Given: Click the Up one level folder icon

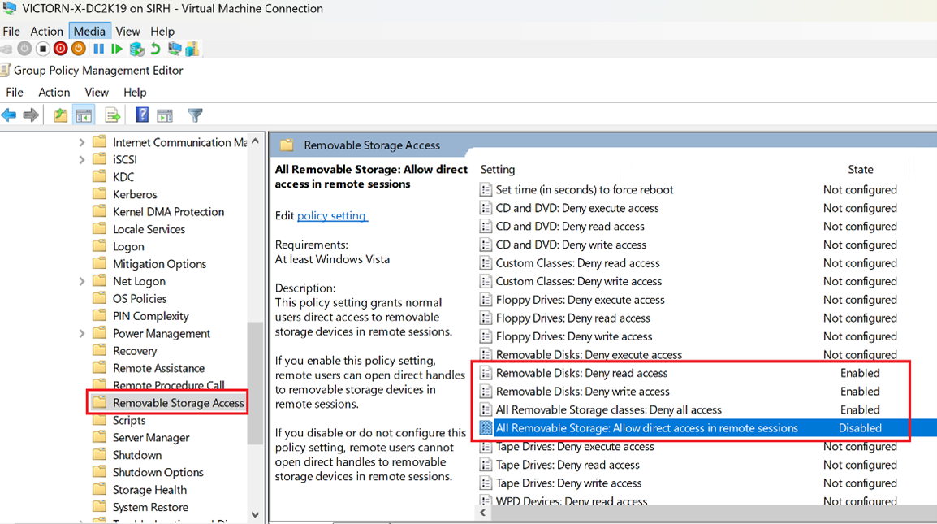Looking at the screenshot, I should [x=59, y=115].
